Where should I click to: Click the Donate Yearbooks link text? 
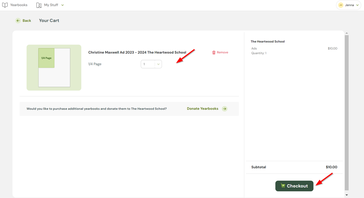(202, 109)
